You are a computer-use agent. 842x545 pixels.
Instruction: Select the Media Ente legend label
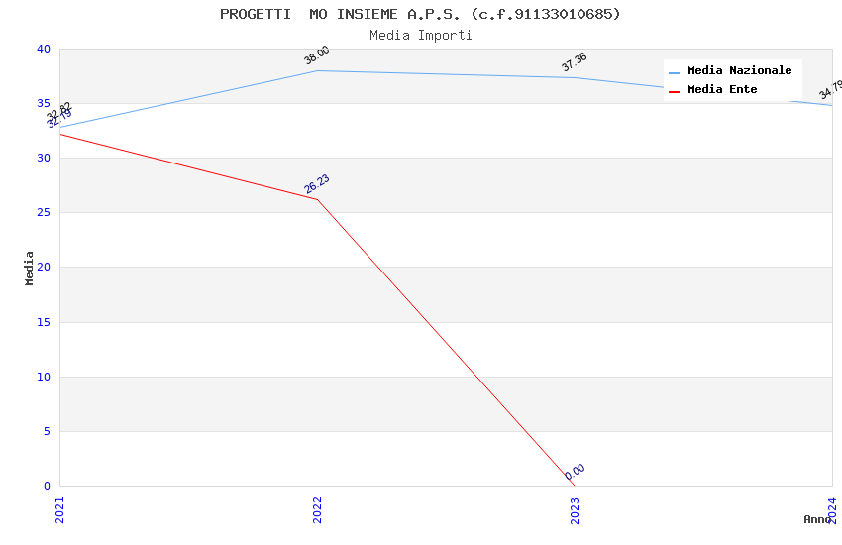[x=722, y=90]
